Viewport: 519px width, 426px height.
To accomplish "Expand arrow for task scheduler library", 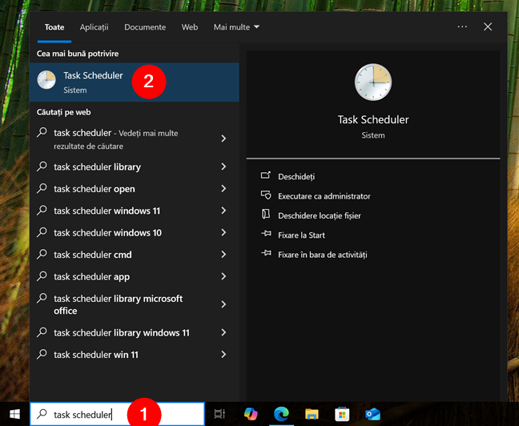I will click(223, 167).
